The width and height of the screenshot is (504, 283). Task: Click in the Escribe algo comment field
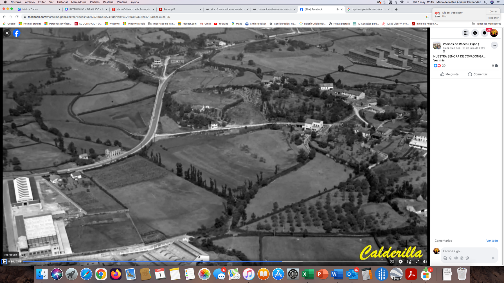[467, 251]
